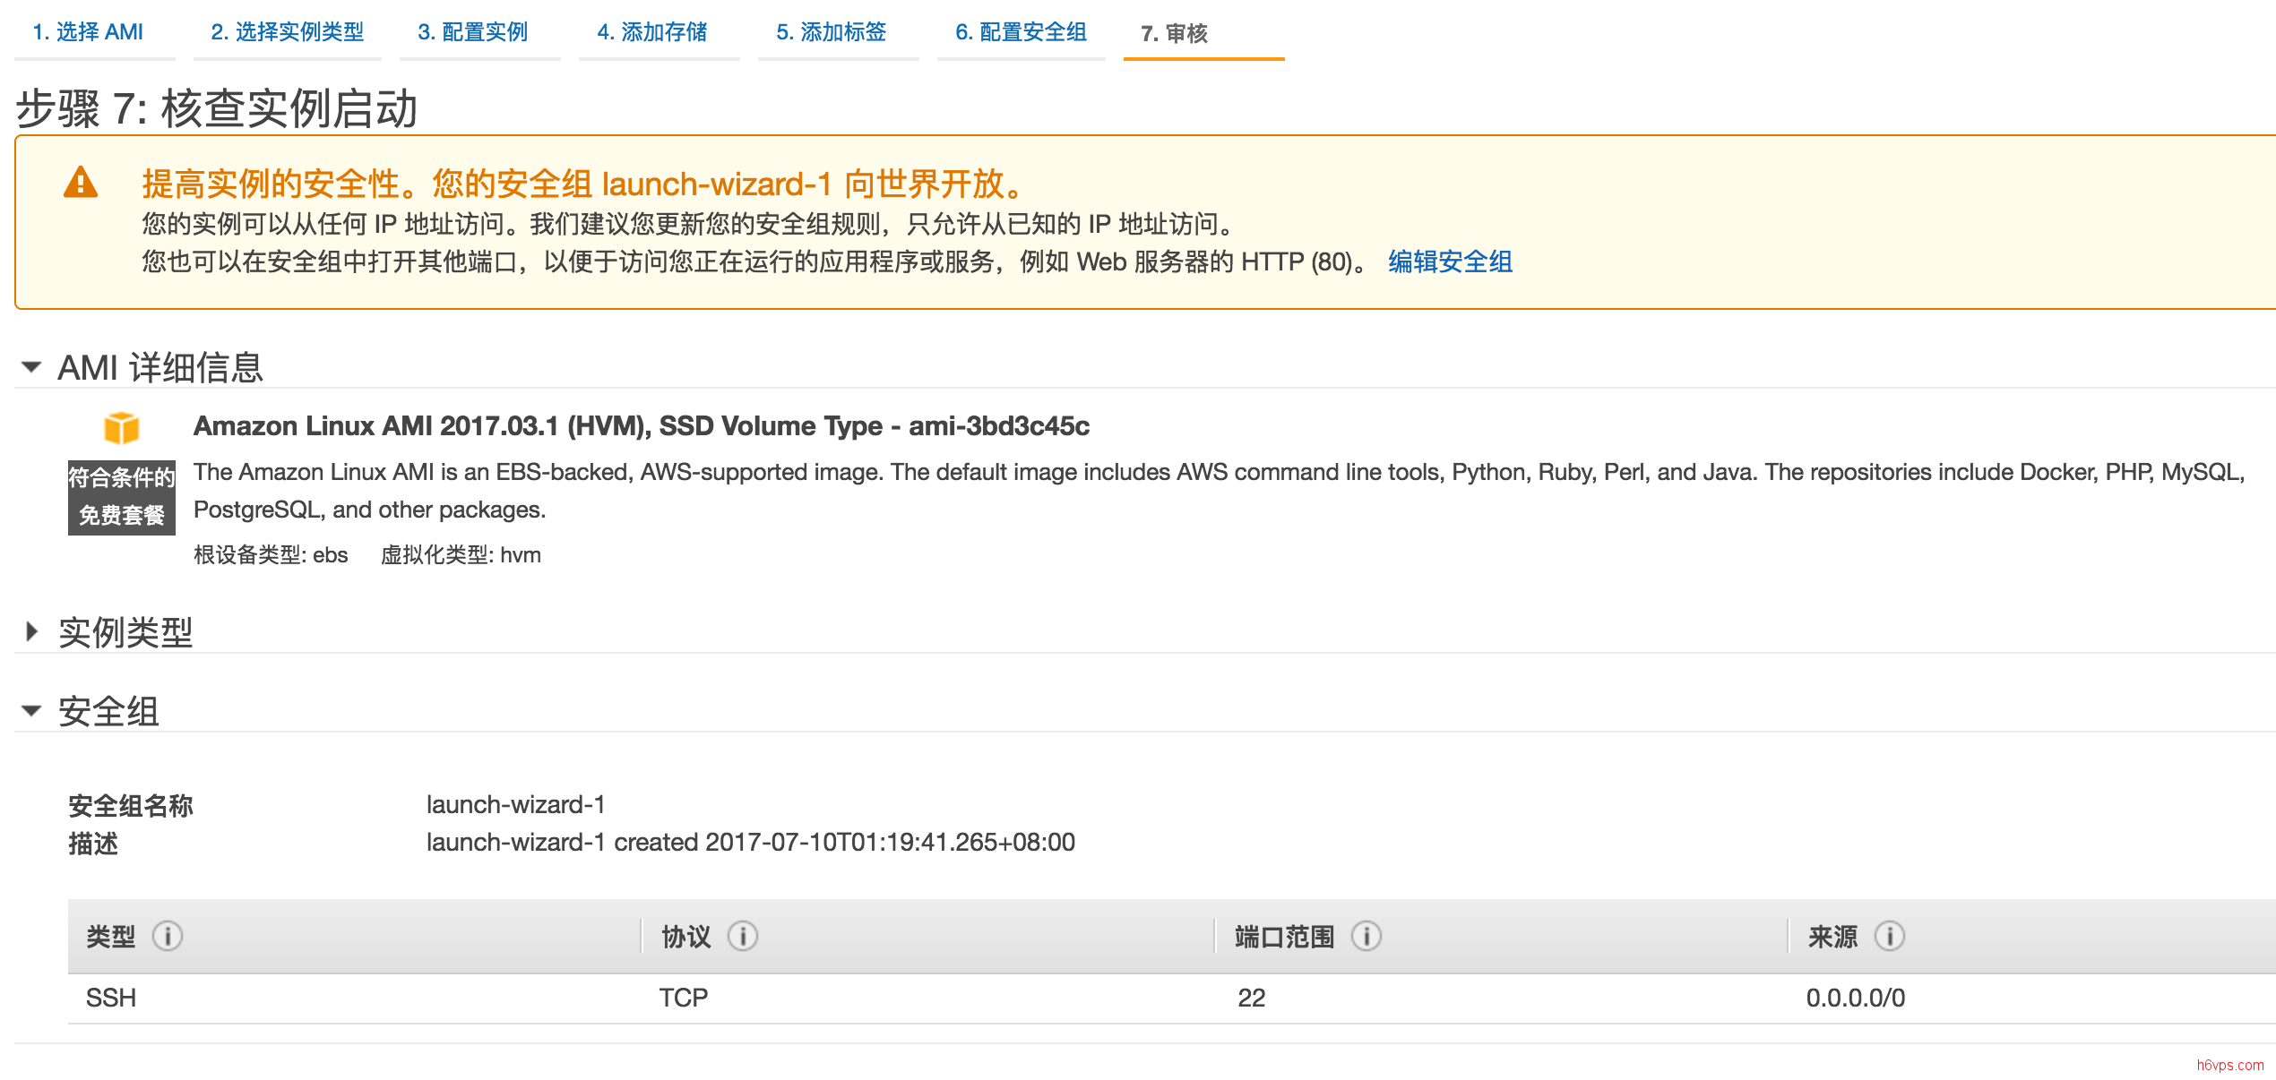This screenshot has width=2276, height=1080.
Task: Click info icon next to 来源 column
Action: click(x=1890, y=936)
